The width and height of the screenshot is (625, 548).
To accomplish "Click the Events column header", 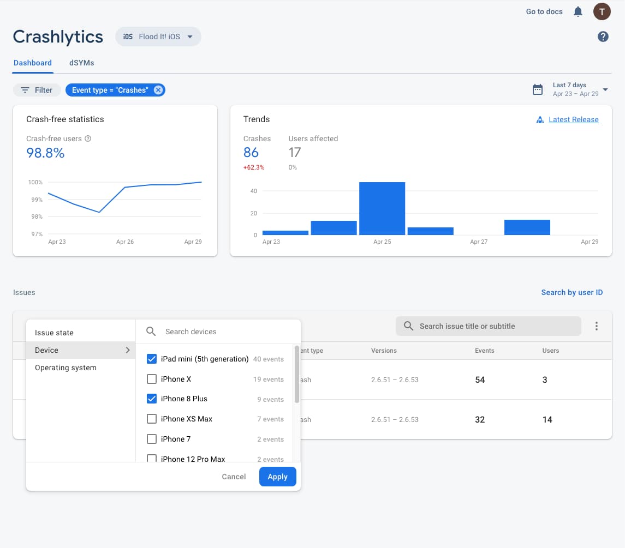I will 484,351.
